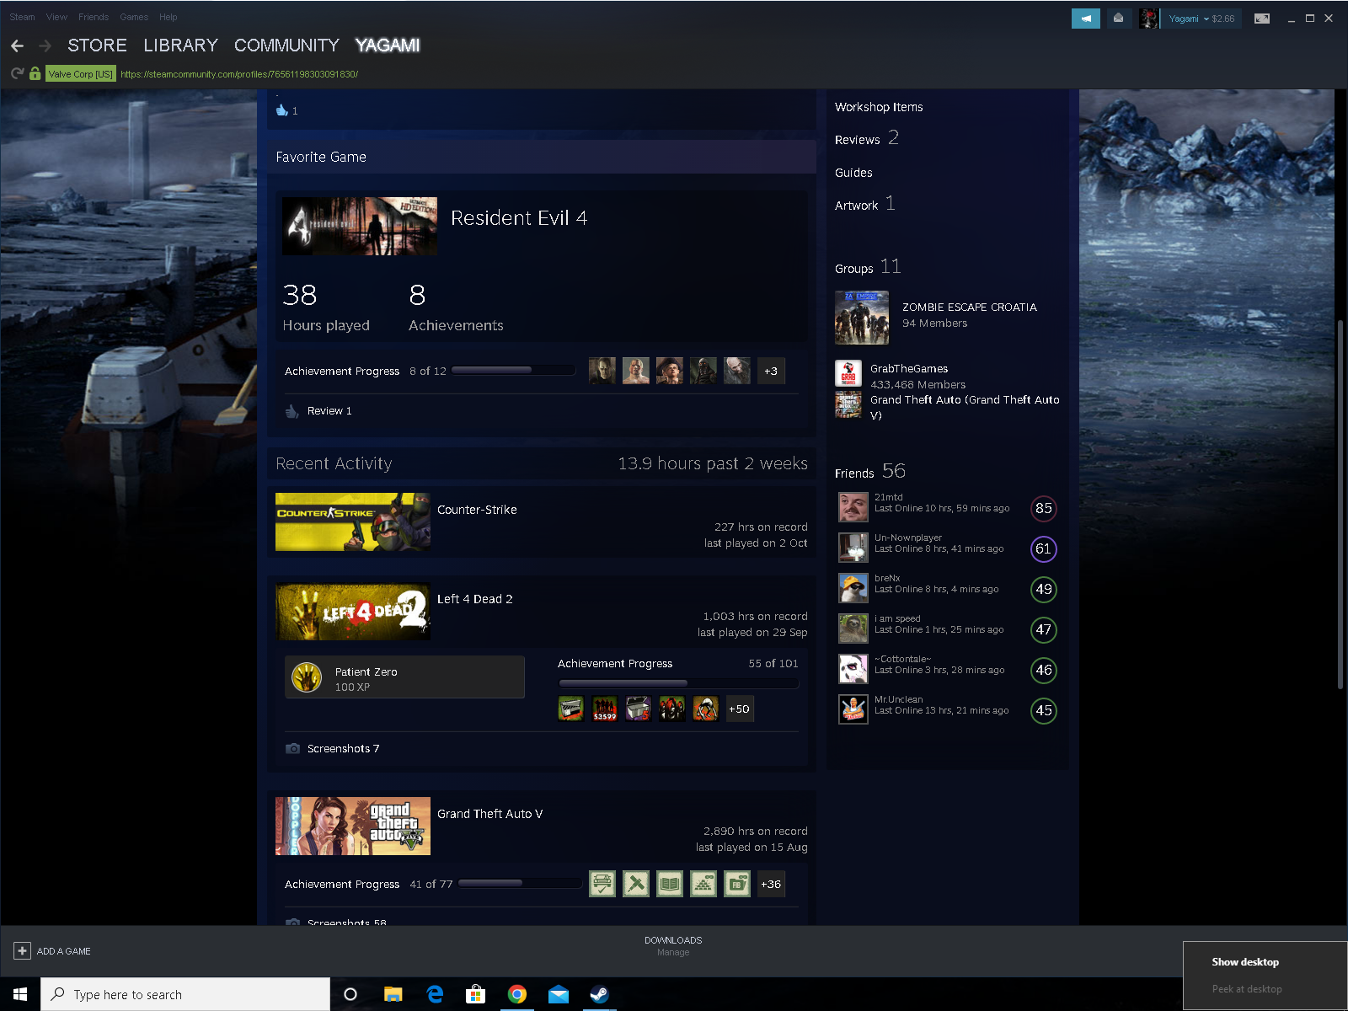Expand the +36 GTA V achievements

click(771, 885)
